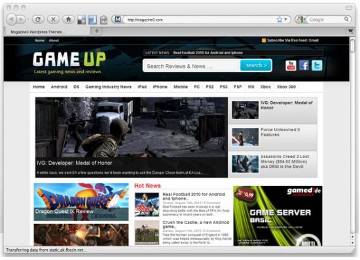The height and width of the screenshot is (260, 360).
Task: Click the blue search button
Action: pyautogui.click(x=256, y=65)
